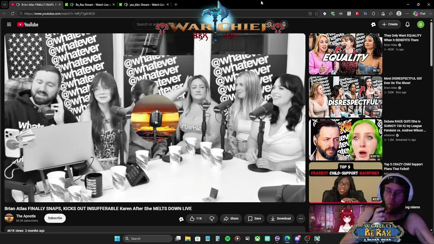The height and width of the screenshot is (244, 434).
Task: Open the tab search dropdown arrow
Action: [x=4, y=5]
